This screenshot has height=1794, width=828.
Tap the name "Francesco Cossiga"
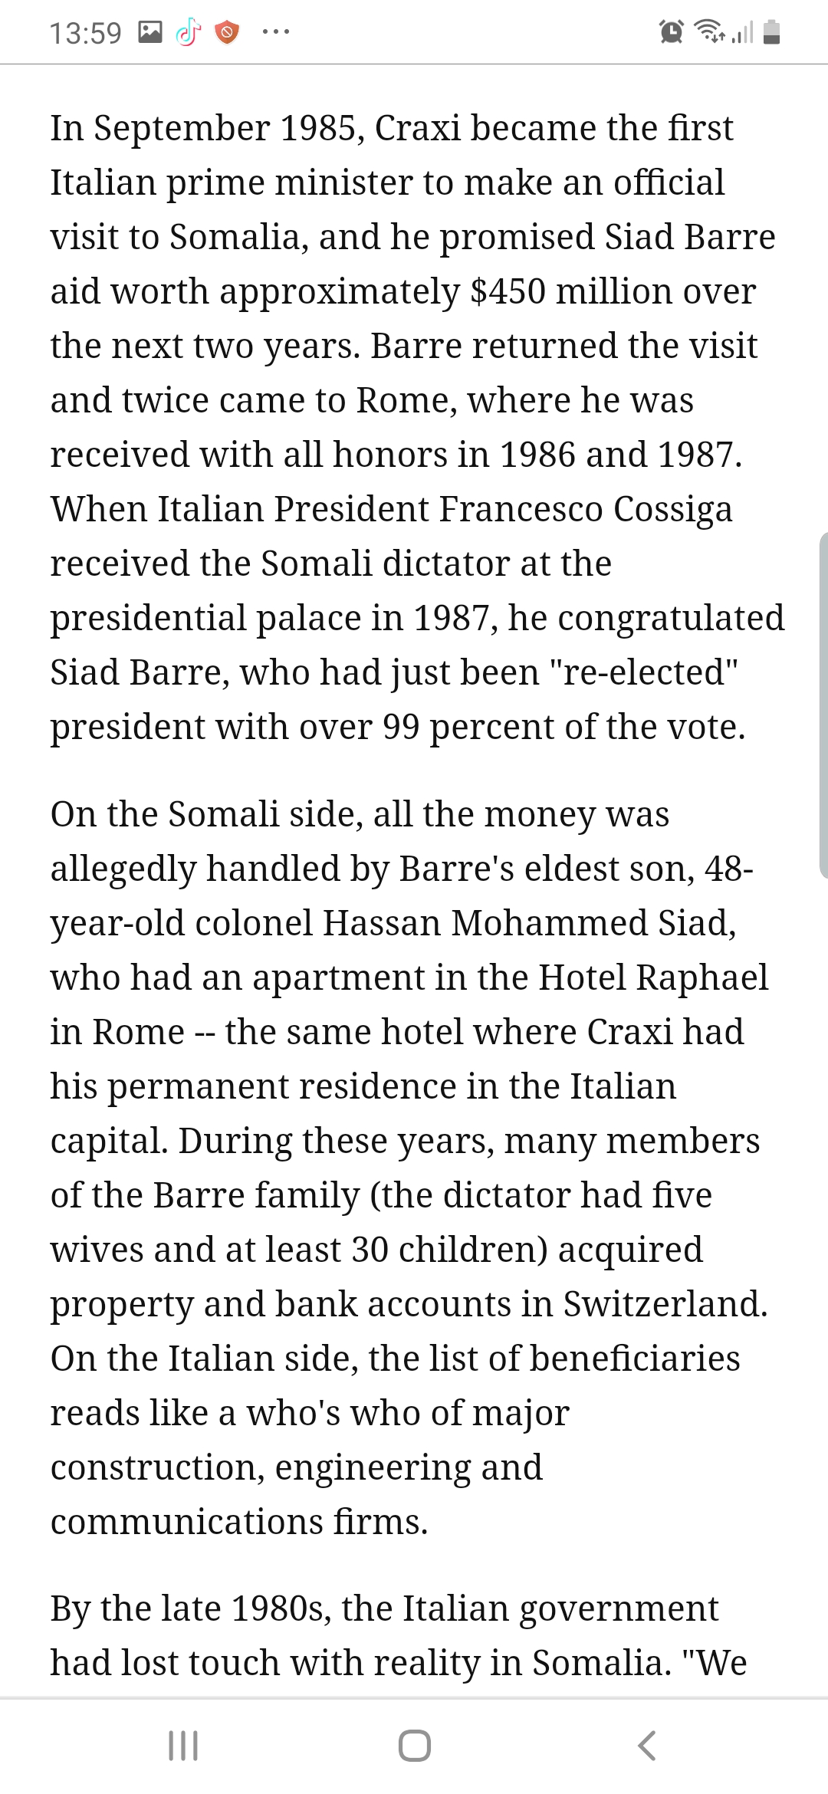coord(585,509)
